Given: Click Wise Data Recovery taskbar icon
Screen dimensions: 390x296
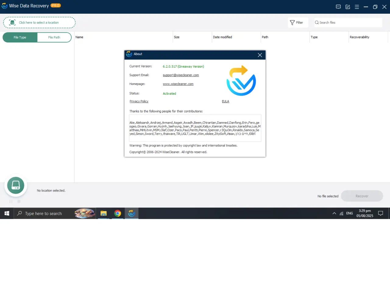Looking at the screenshot, I should coord(132,213).
